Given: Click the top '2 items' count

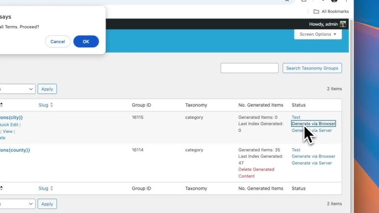Looking at the screenshot, I should (x=335, y=89).
